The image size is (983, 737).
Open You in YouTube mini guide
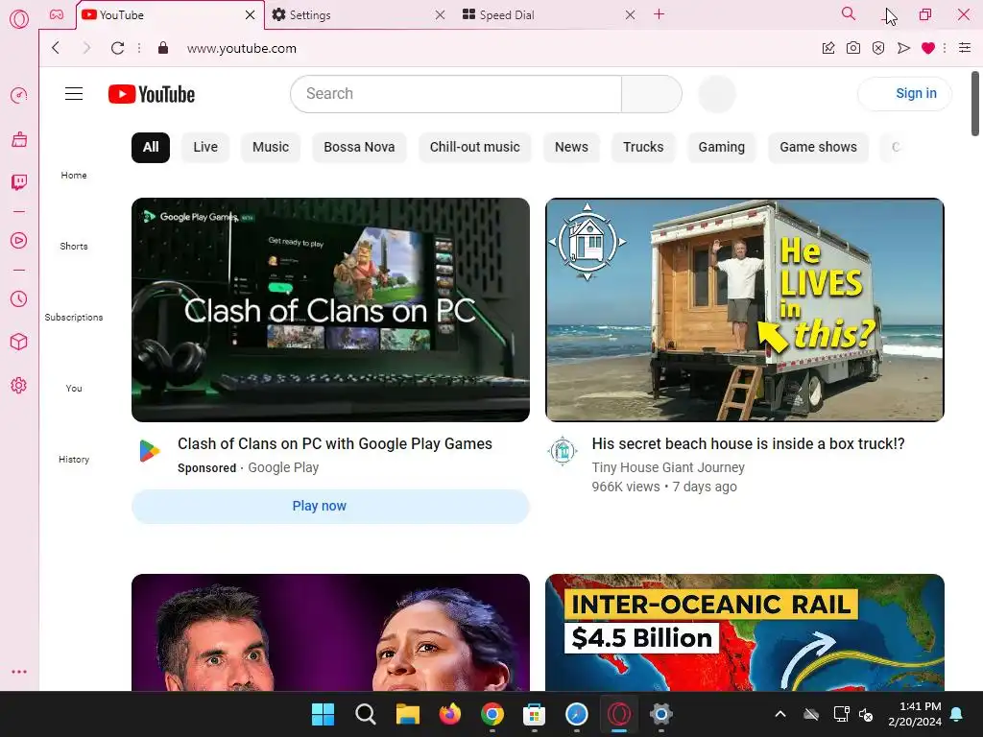point(74,388)
